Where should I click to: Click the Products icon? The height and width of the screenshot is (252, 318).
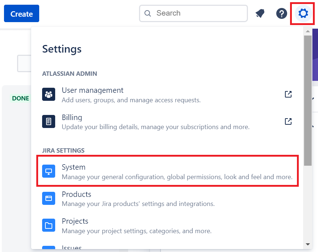pyautogui.click(x=49, y=198)
